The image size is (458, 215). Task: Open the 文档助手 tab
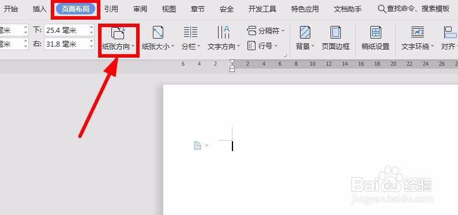pyautogui.click(x=348, y=9)
